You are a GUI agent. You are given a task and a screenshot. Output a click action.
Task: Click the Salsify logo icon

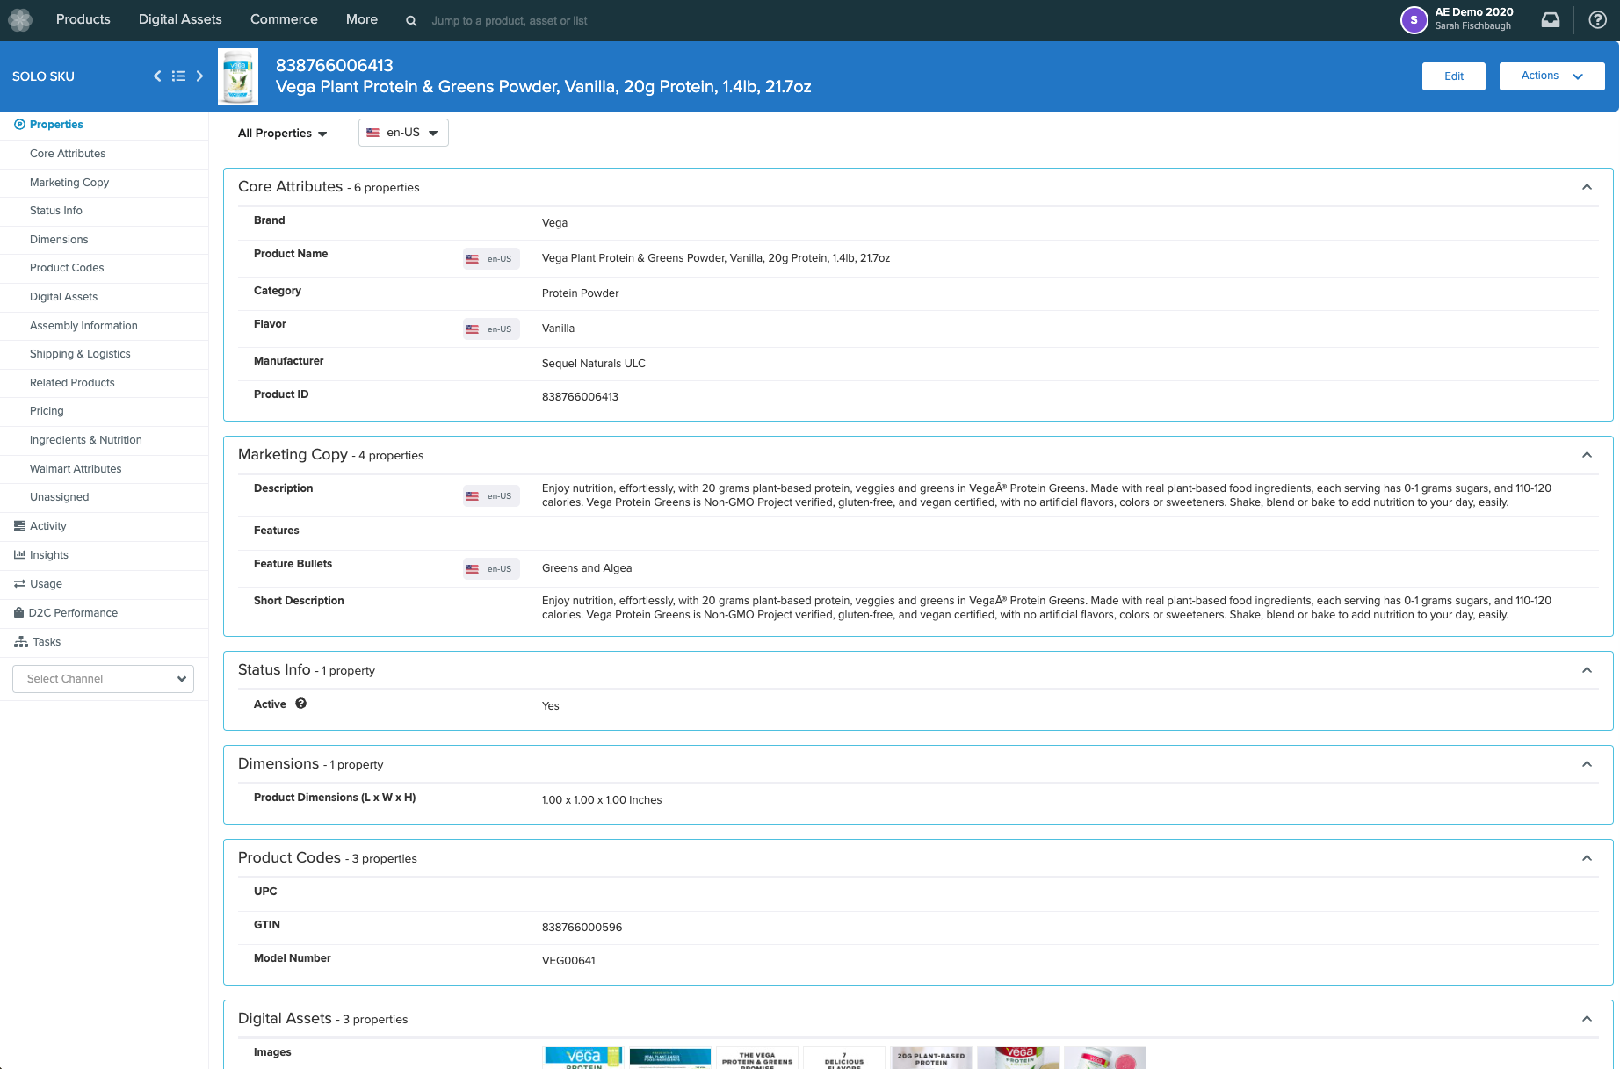coord(20,19)
